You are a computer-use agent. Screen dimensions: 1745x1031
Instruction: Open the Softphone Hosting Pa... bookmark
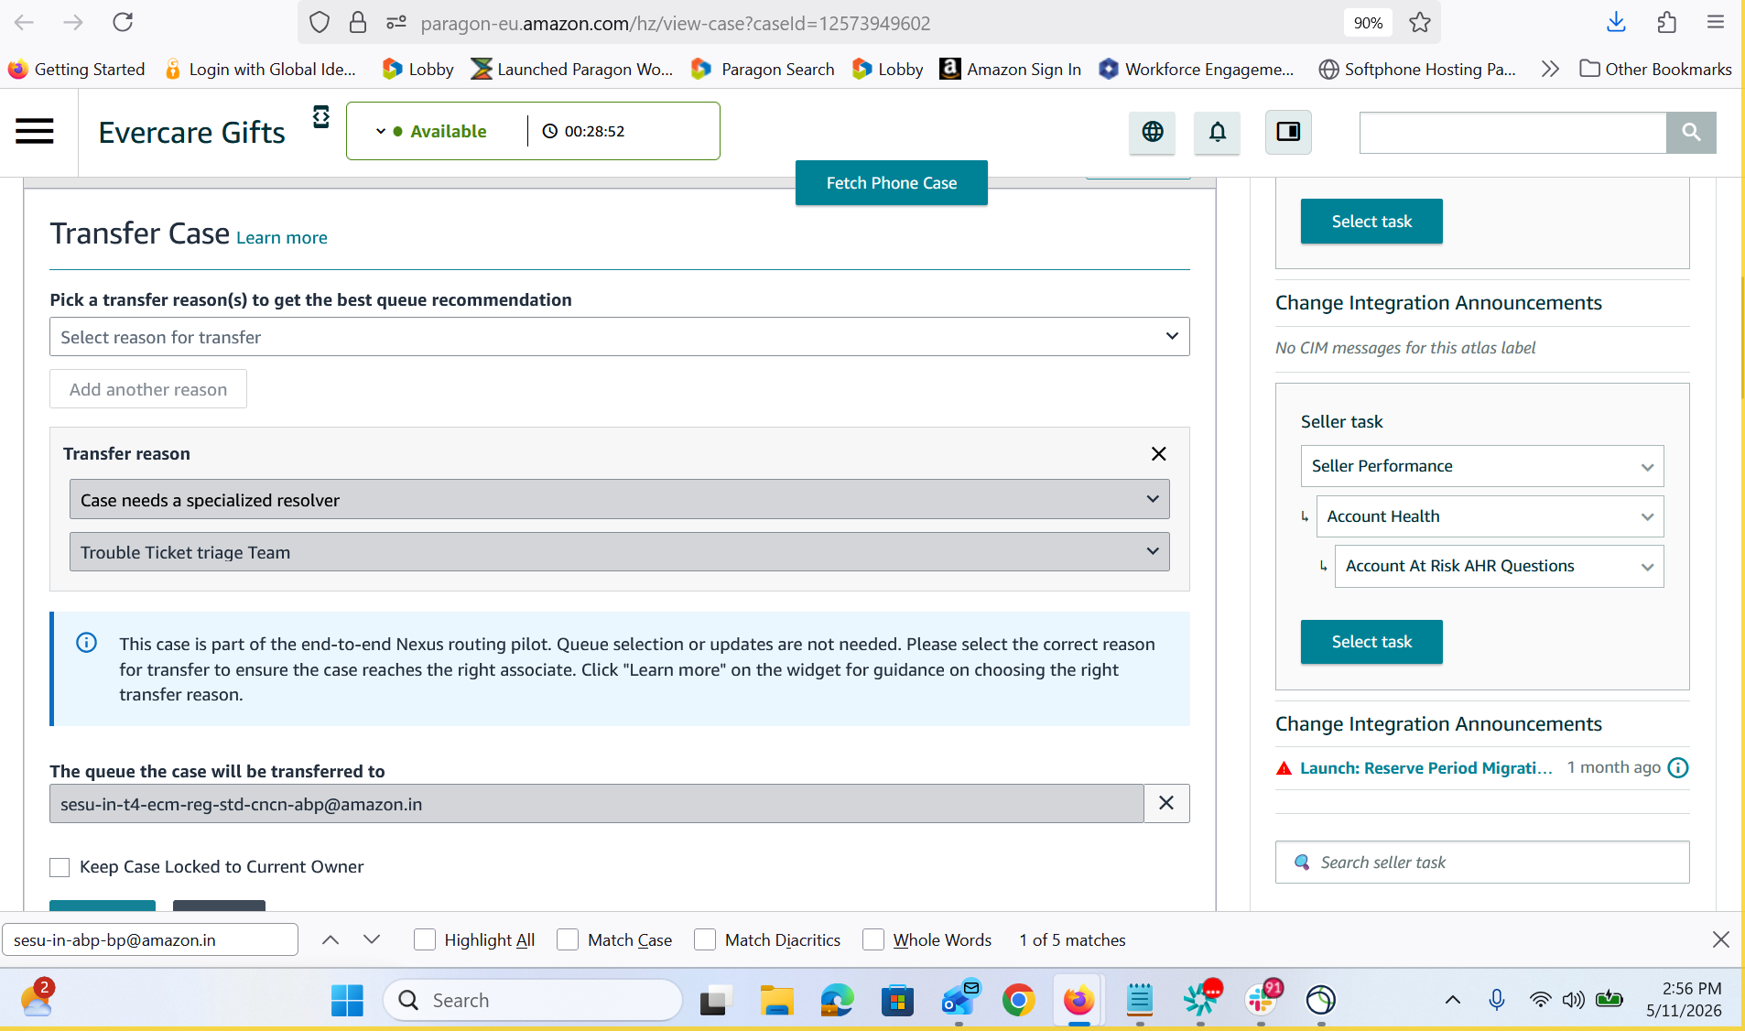[x=1417, y=69]
